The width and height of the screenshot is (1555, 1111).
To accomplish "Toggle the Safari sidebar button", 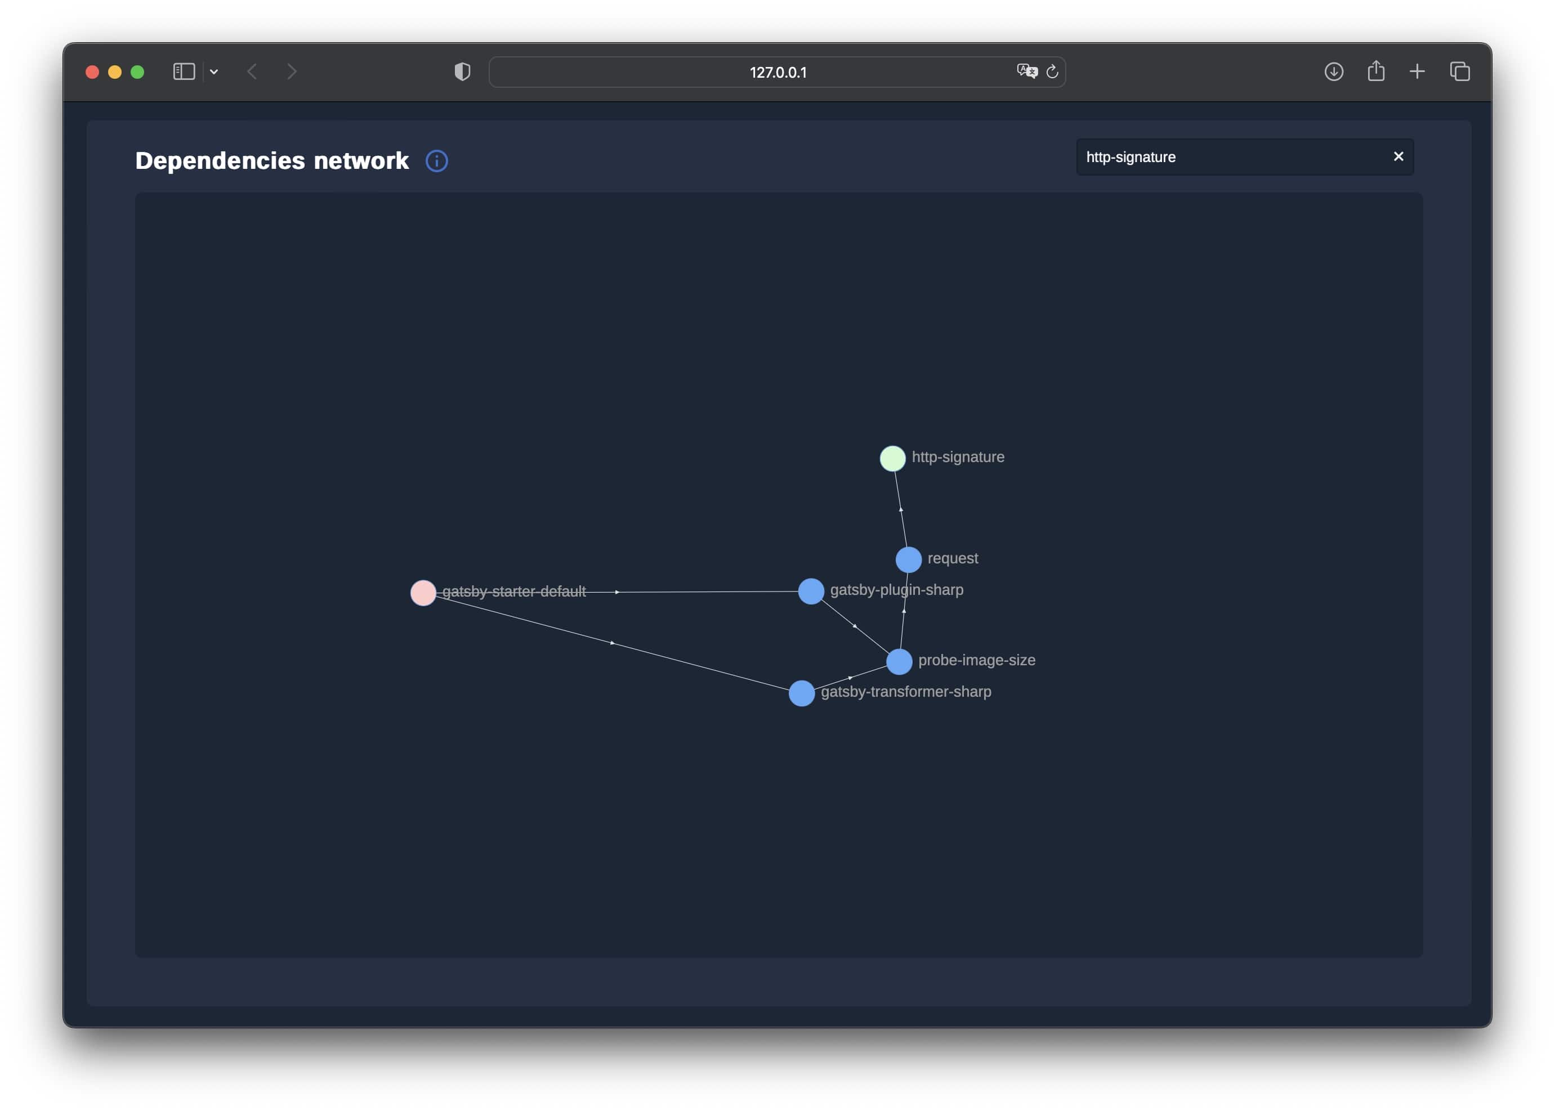I will 184,72.
